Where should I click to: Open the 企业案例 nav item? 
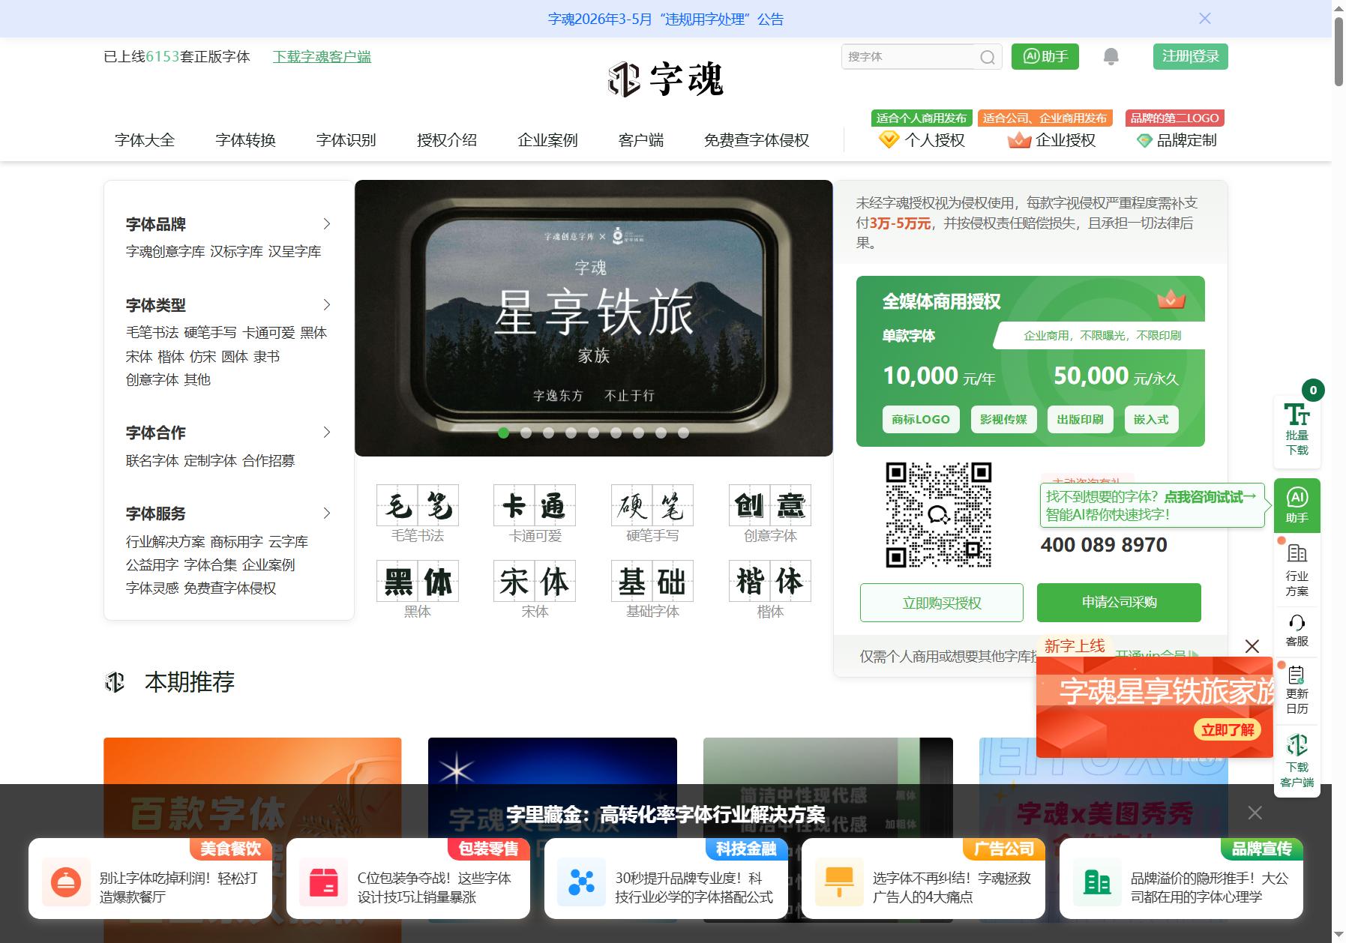click(x=547, y=140)
